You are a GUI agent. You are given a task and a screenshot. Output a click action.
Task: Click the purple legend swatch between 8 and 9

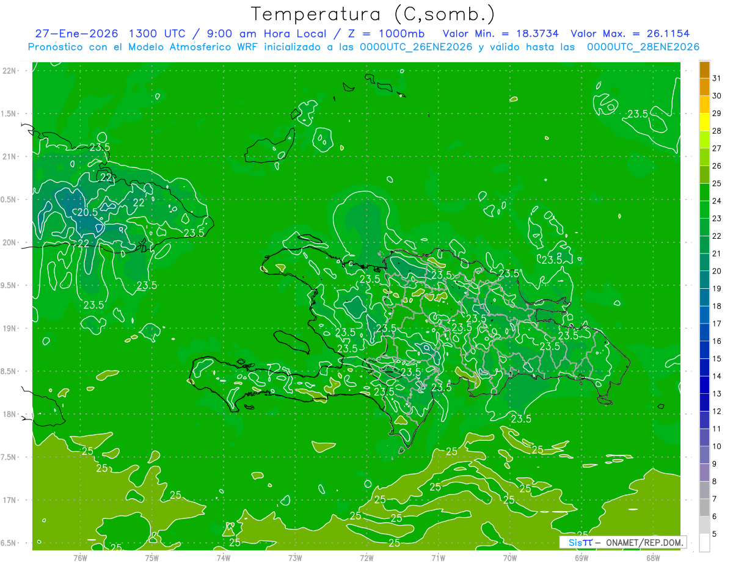[704, 473]
